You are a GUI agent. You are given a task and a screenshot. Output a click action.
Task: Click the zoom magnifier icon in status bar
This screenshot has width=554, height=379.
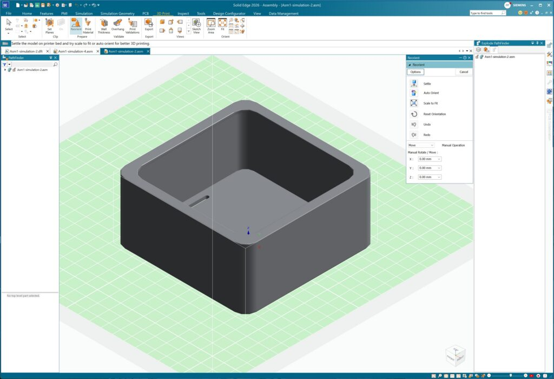[x=440, y=376]
